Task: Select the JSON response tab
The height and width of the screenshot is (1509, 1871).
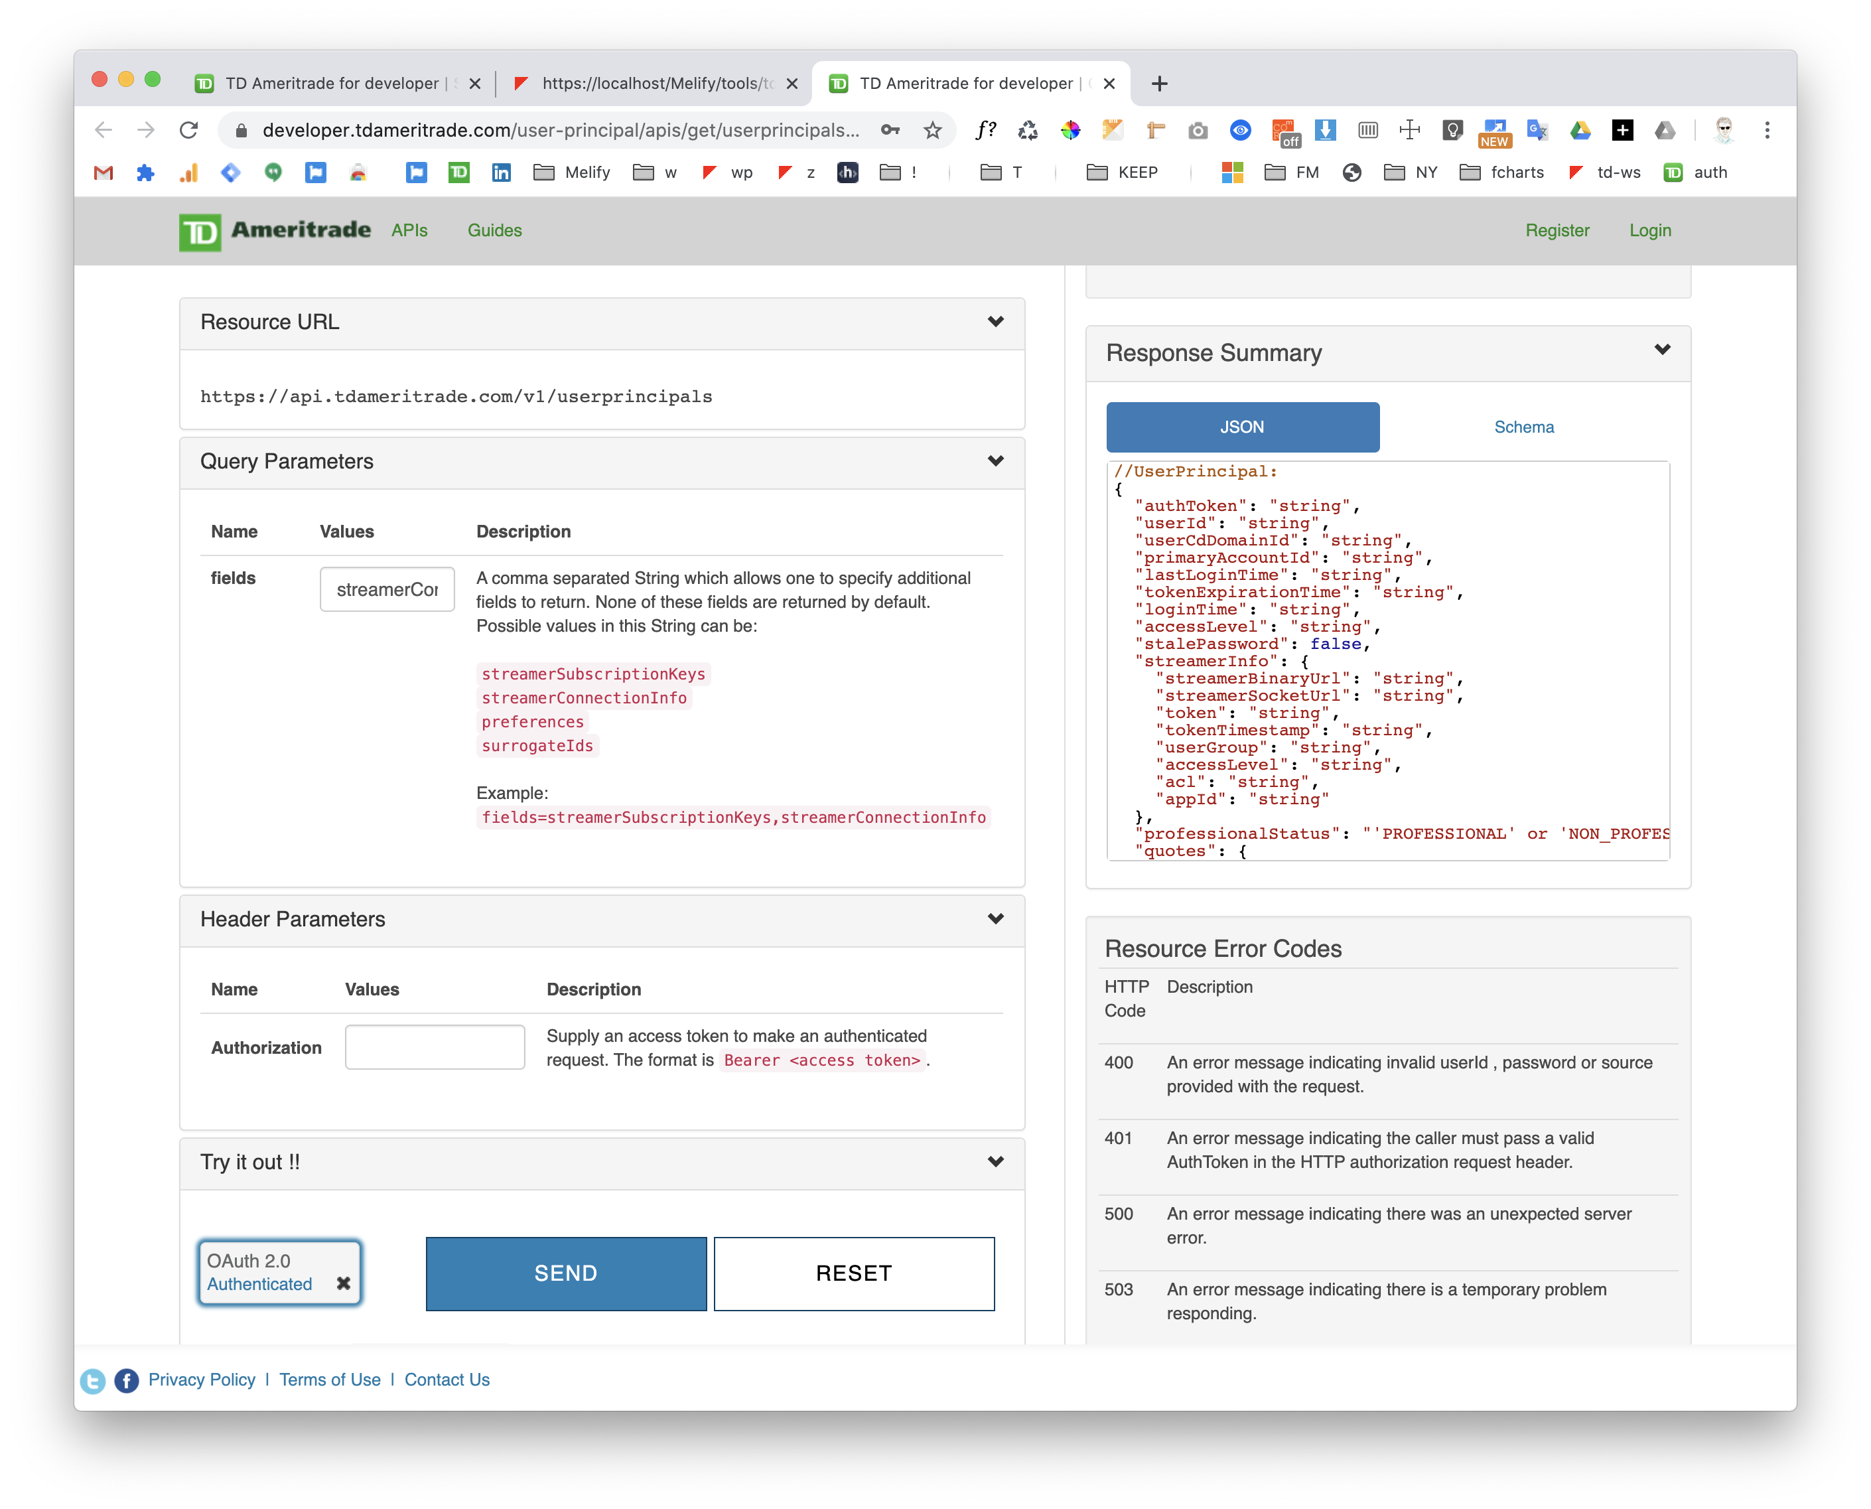Action: [x=1242, y=427]
